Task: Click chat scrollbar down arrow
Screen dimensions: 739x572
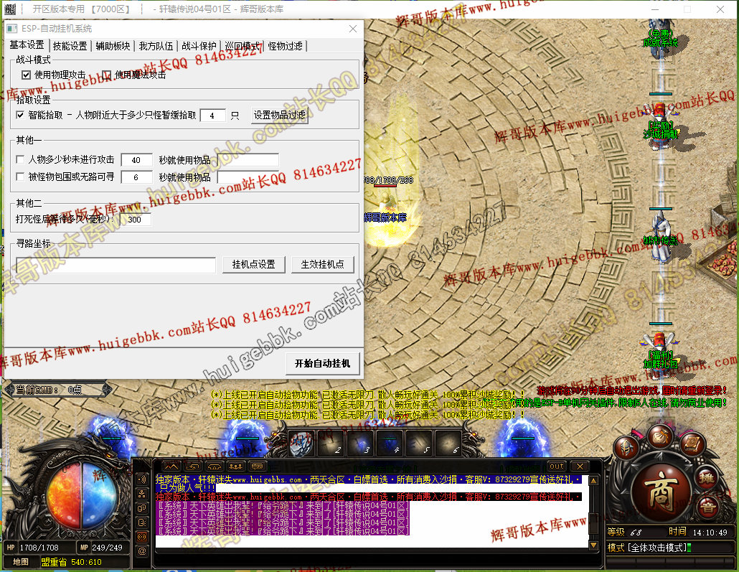Action: point(594,545)
